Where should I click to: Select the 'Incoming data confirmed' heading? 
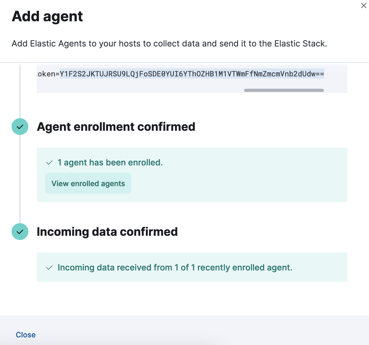107,232
